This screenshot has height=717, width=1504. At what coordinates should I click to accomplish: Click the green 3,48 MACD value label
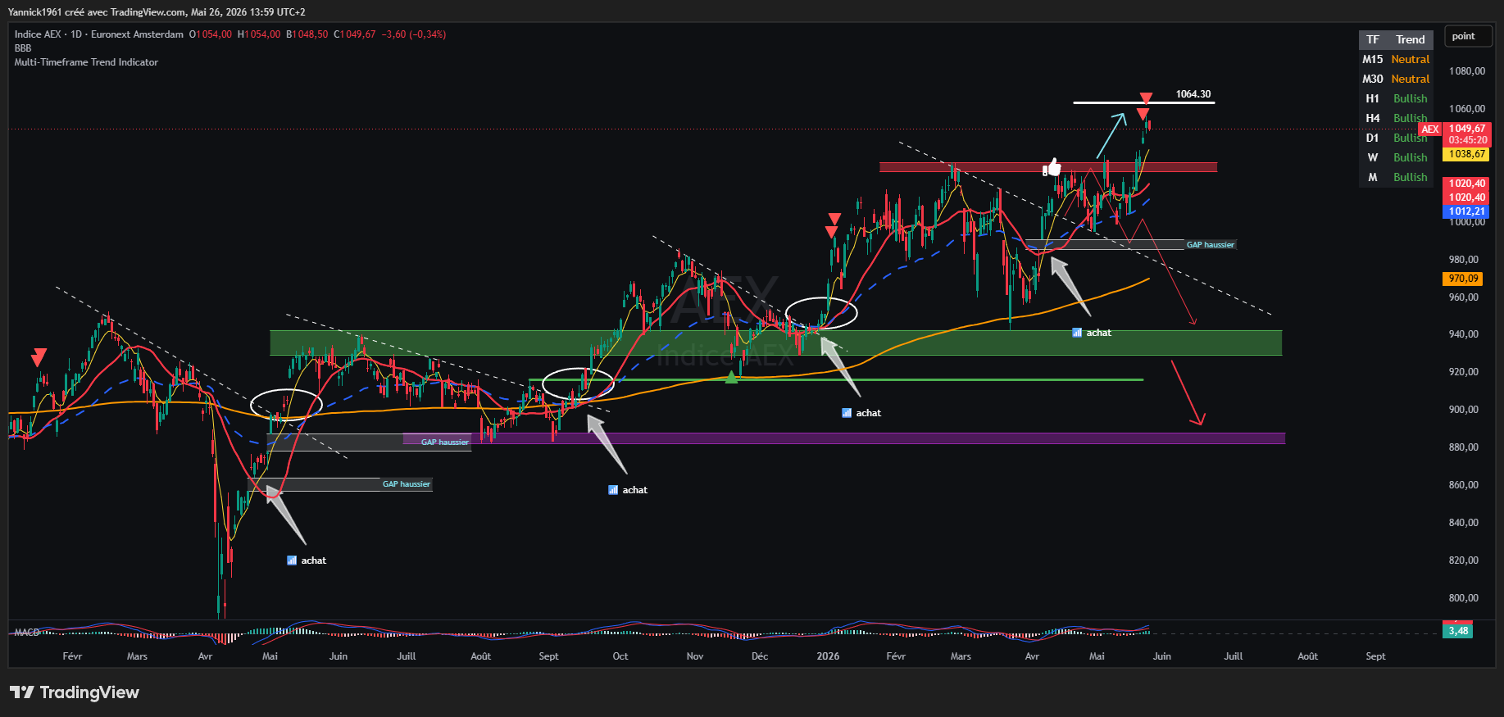(x=1458, y=631)
